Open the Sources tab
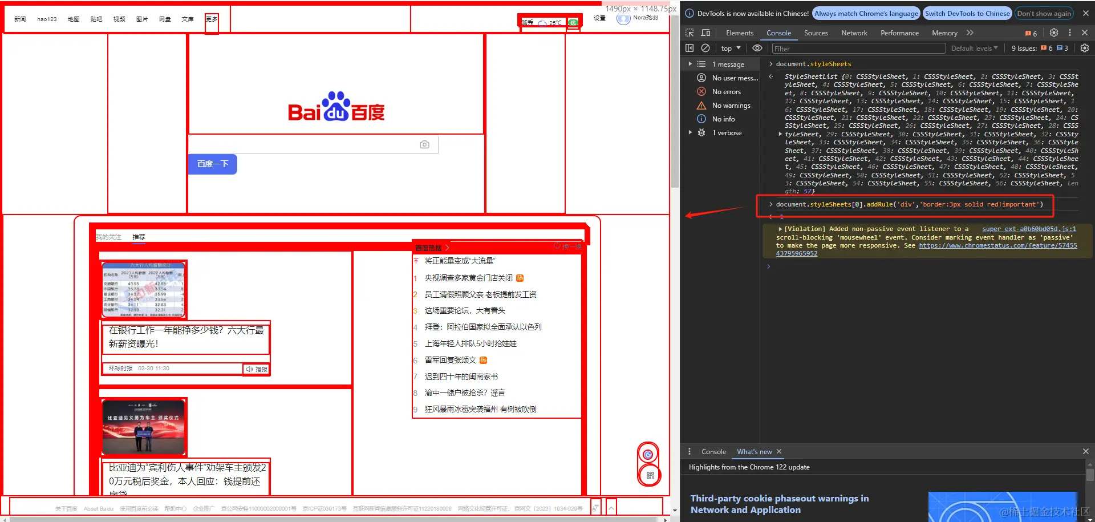The image size is (1095, 522). 816,33
